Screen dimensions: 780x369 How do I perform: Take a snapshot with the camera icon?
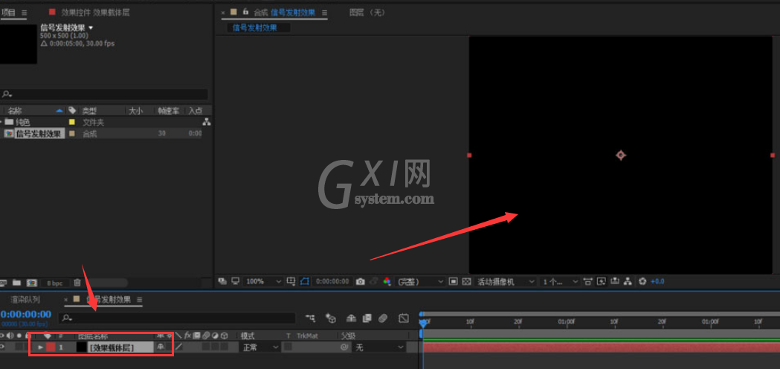point(360,282)
